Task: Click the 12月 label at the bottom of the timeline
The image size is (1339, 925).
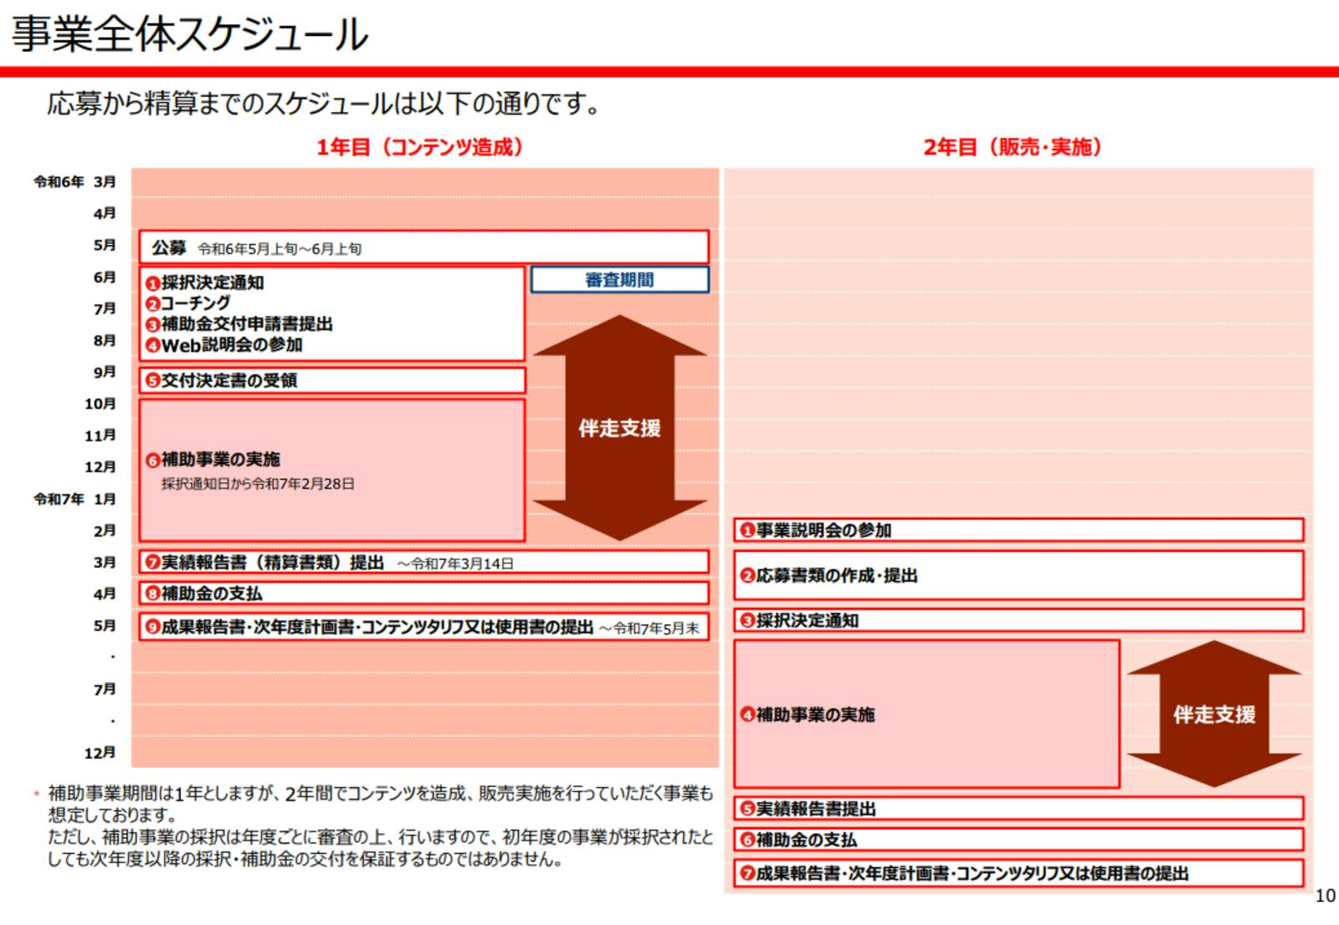Action: point(100,753)
